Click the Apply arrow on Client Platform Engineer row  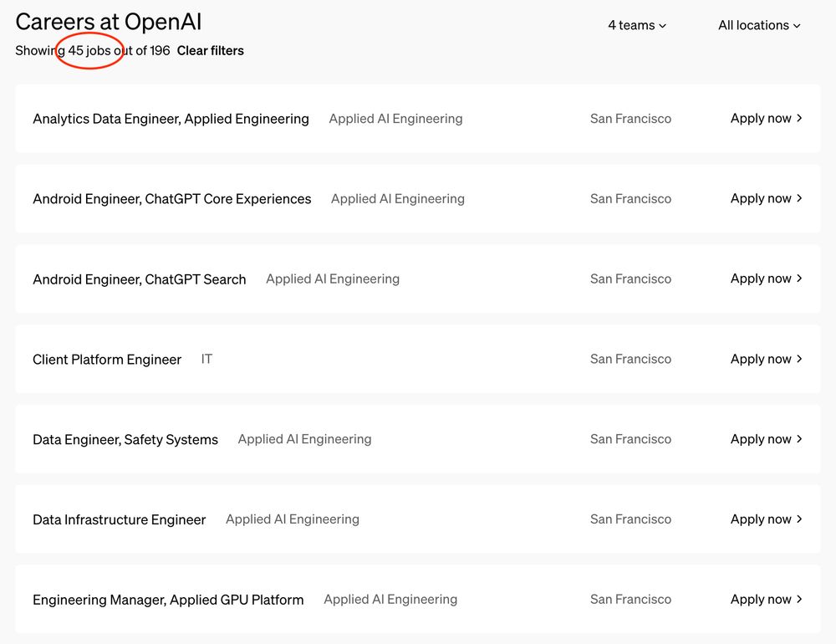tap(800, 359)
